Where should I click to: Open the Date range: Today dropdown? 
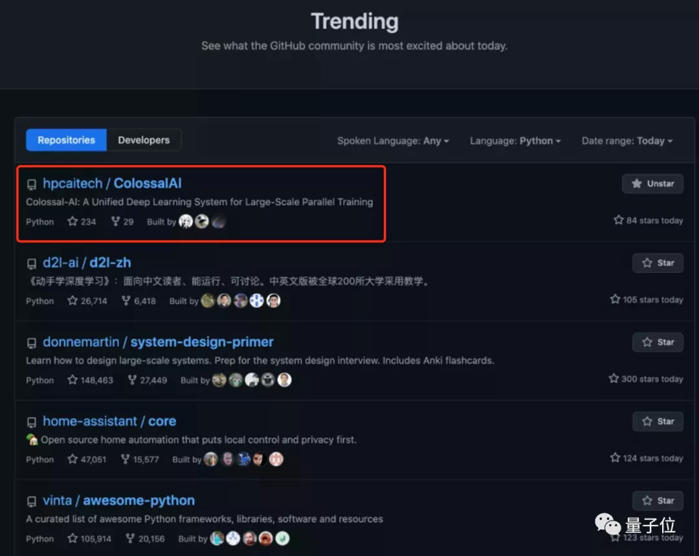[627, 141]
